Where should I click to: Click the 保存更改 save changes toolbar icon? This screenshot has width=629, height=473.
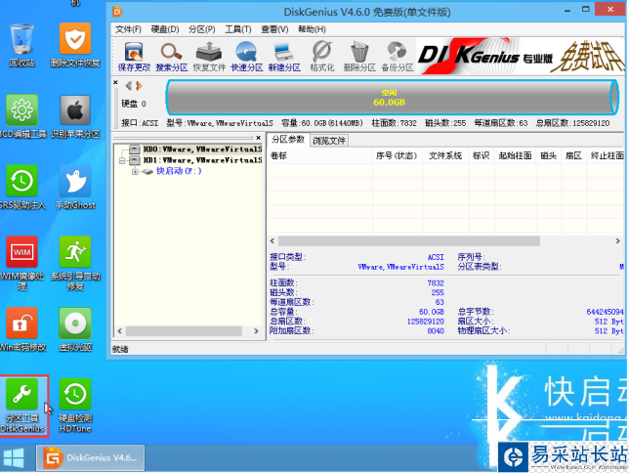[x=134, y=57]
